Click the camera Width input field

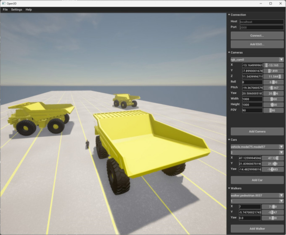tap(252, 99)
